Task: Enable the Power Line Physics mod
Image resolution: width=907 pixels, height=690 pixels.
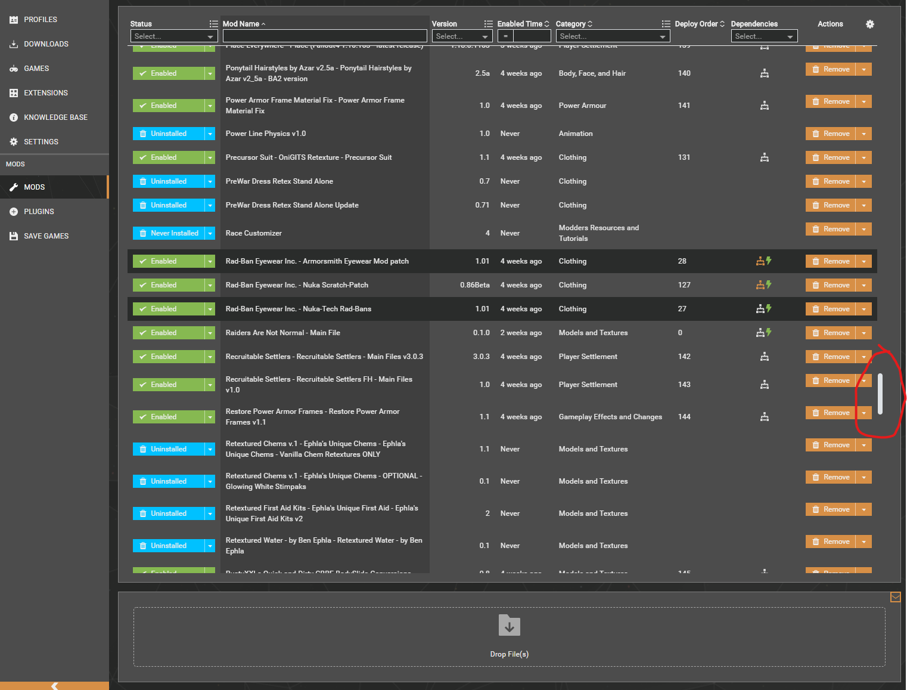Action: pyautogui.click(x=169, y=133)
